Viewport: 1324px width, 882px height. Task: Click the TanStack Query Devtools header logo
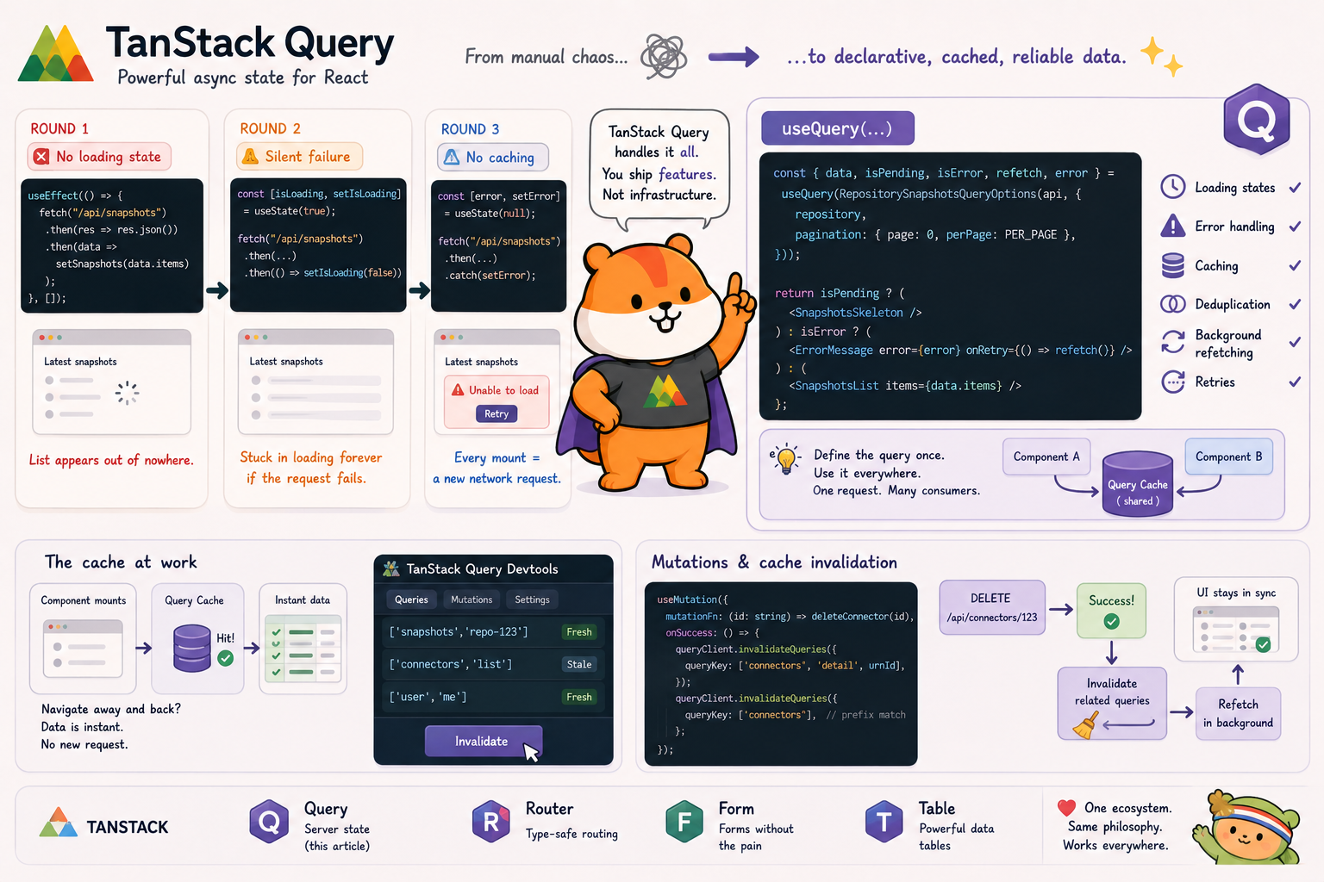[x=391, y=568]
